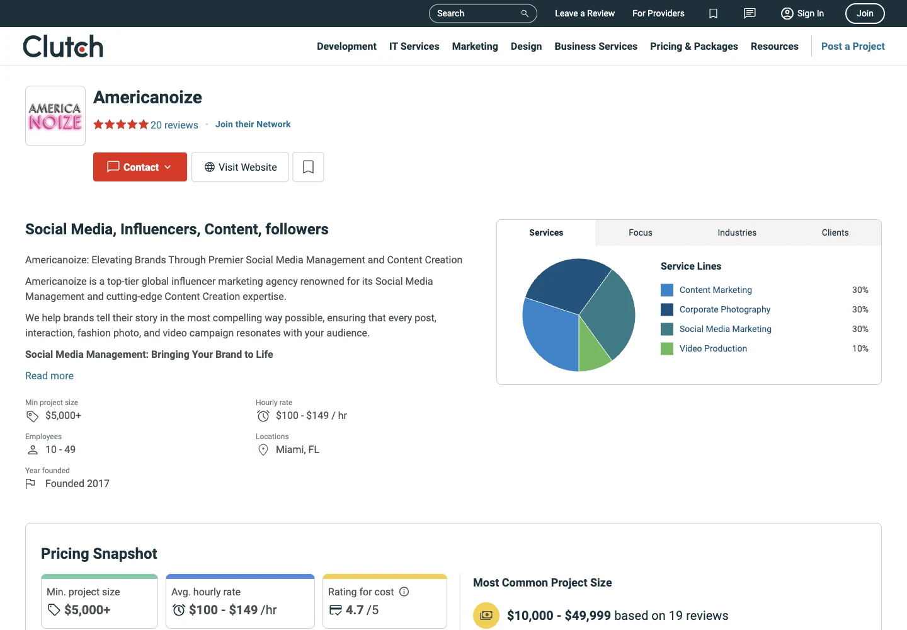Click the globe icon on Visit Website
The width and height of the screenshot is (907, 630).
[210, 167]
